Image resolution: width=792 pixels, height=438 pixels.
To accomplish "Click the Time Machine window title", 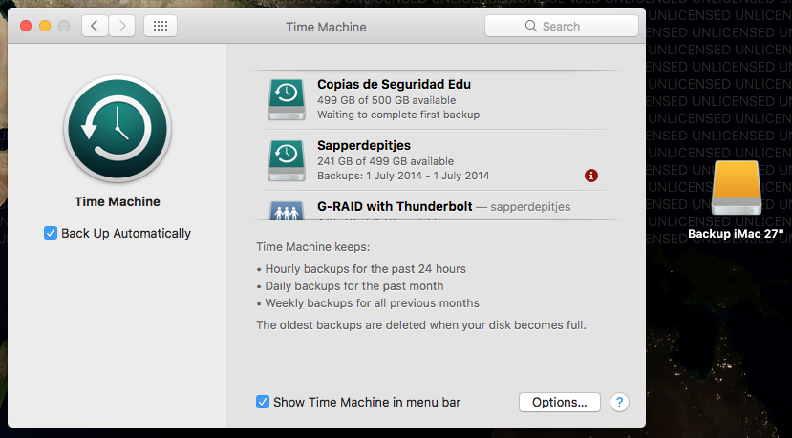I will pyautogui.click(x=327, y=27).
